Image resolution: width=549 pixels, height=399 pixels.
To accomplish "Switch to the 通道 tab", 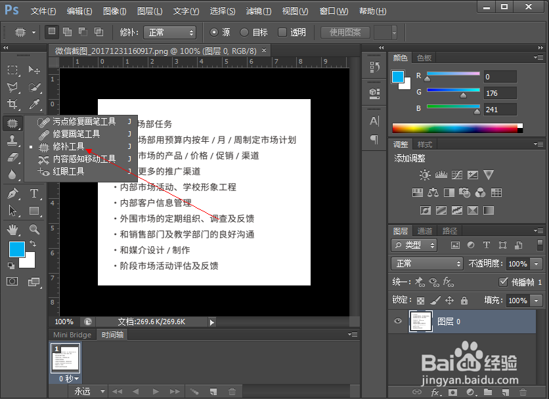I will click(424, 230).
